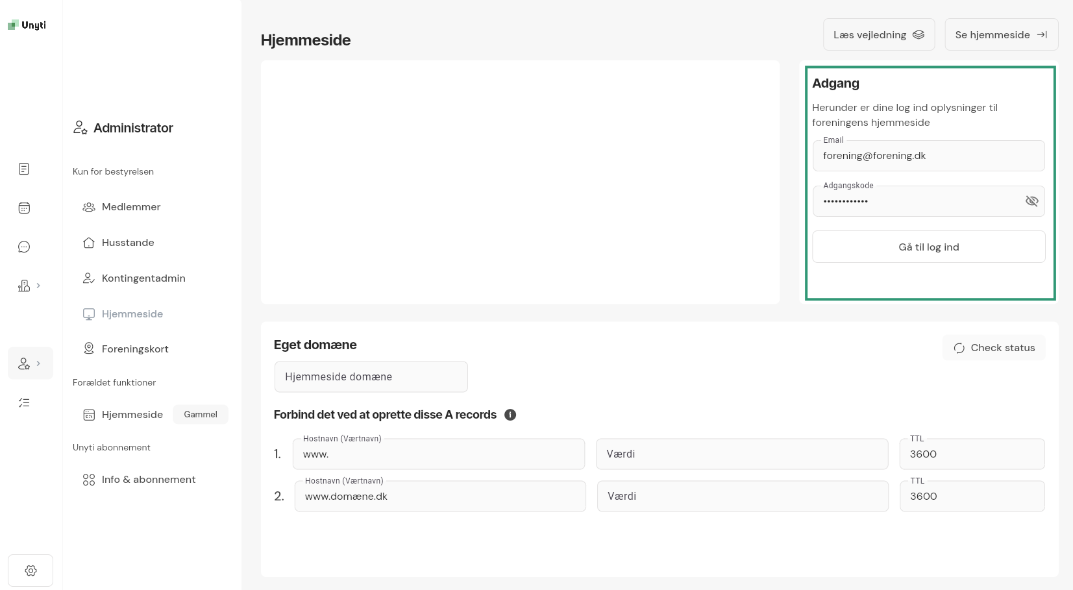The image size is (1073, 590).
Task: Click info icon beside A records heading
Action: (x=510, y=415)
